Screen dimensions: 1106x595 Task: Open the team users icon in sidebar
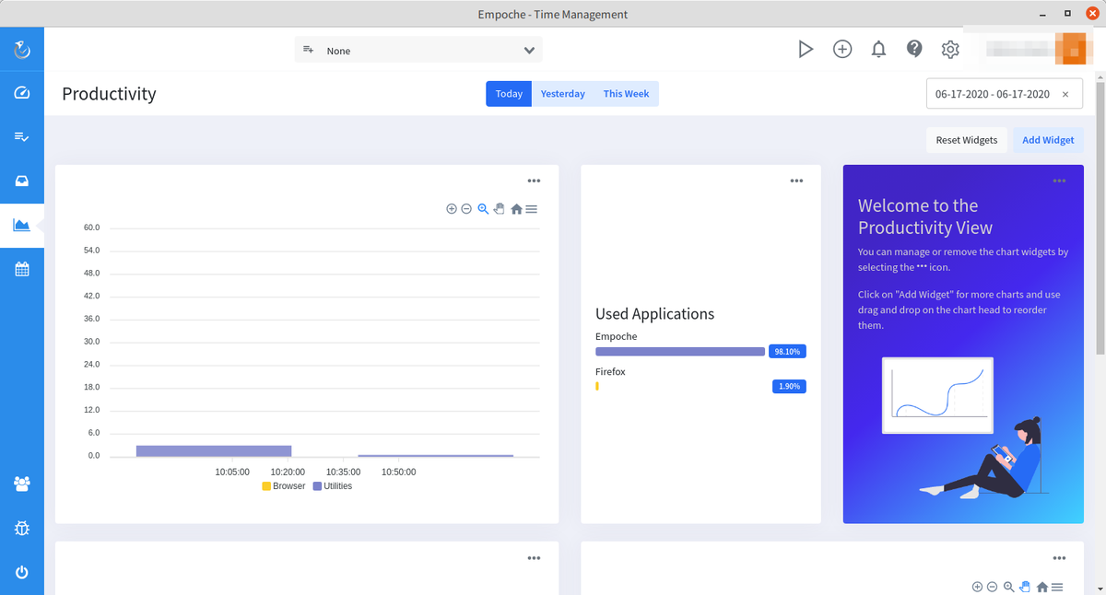click(22, 483)
